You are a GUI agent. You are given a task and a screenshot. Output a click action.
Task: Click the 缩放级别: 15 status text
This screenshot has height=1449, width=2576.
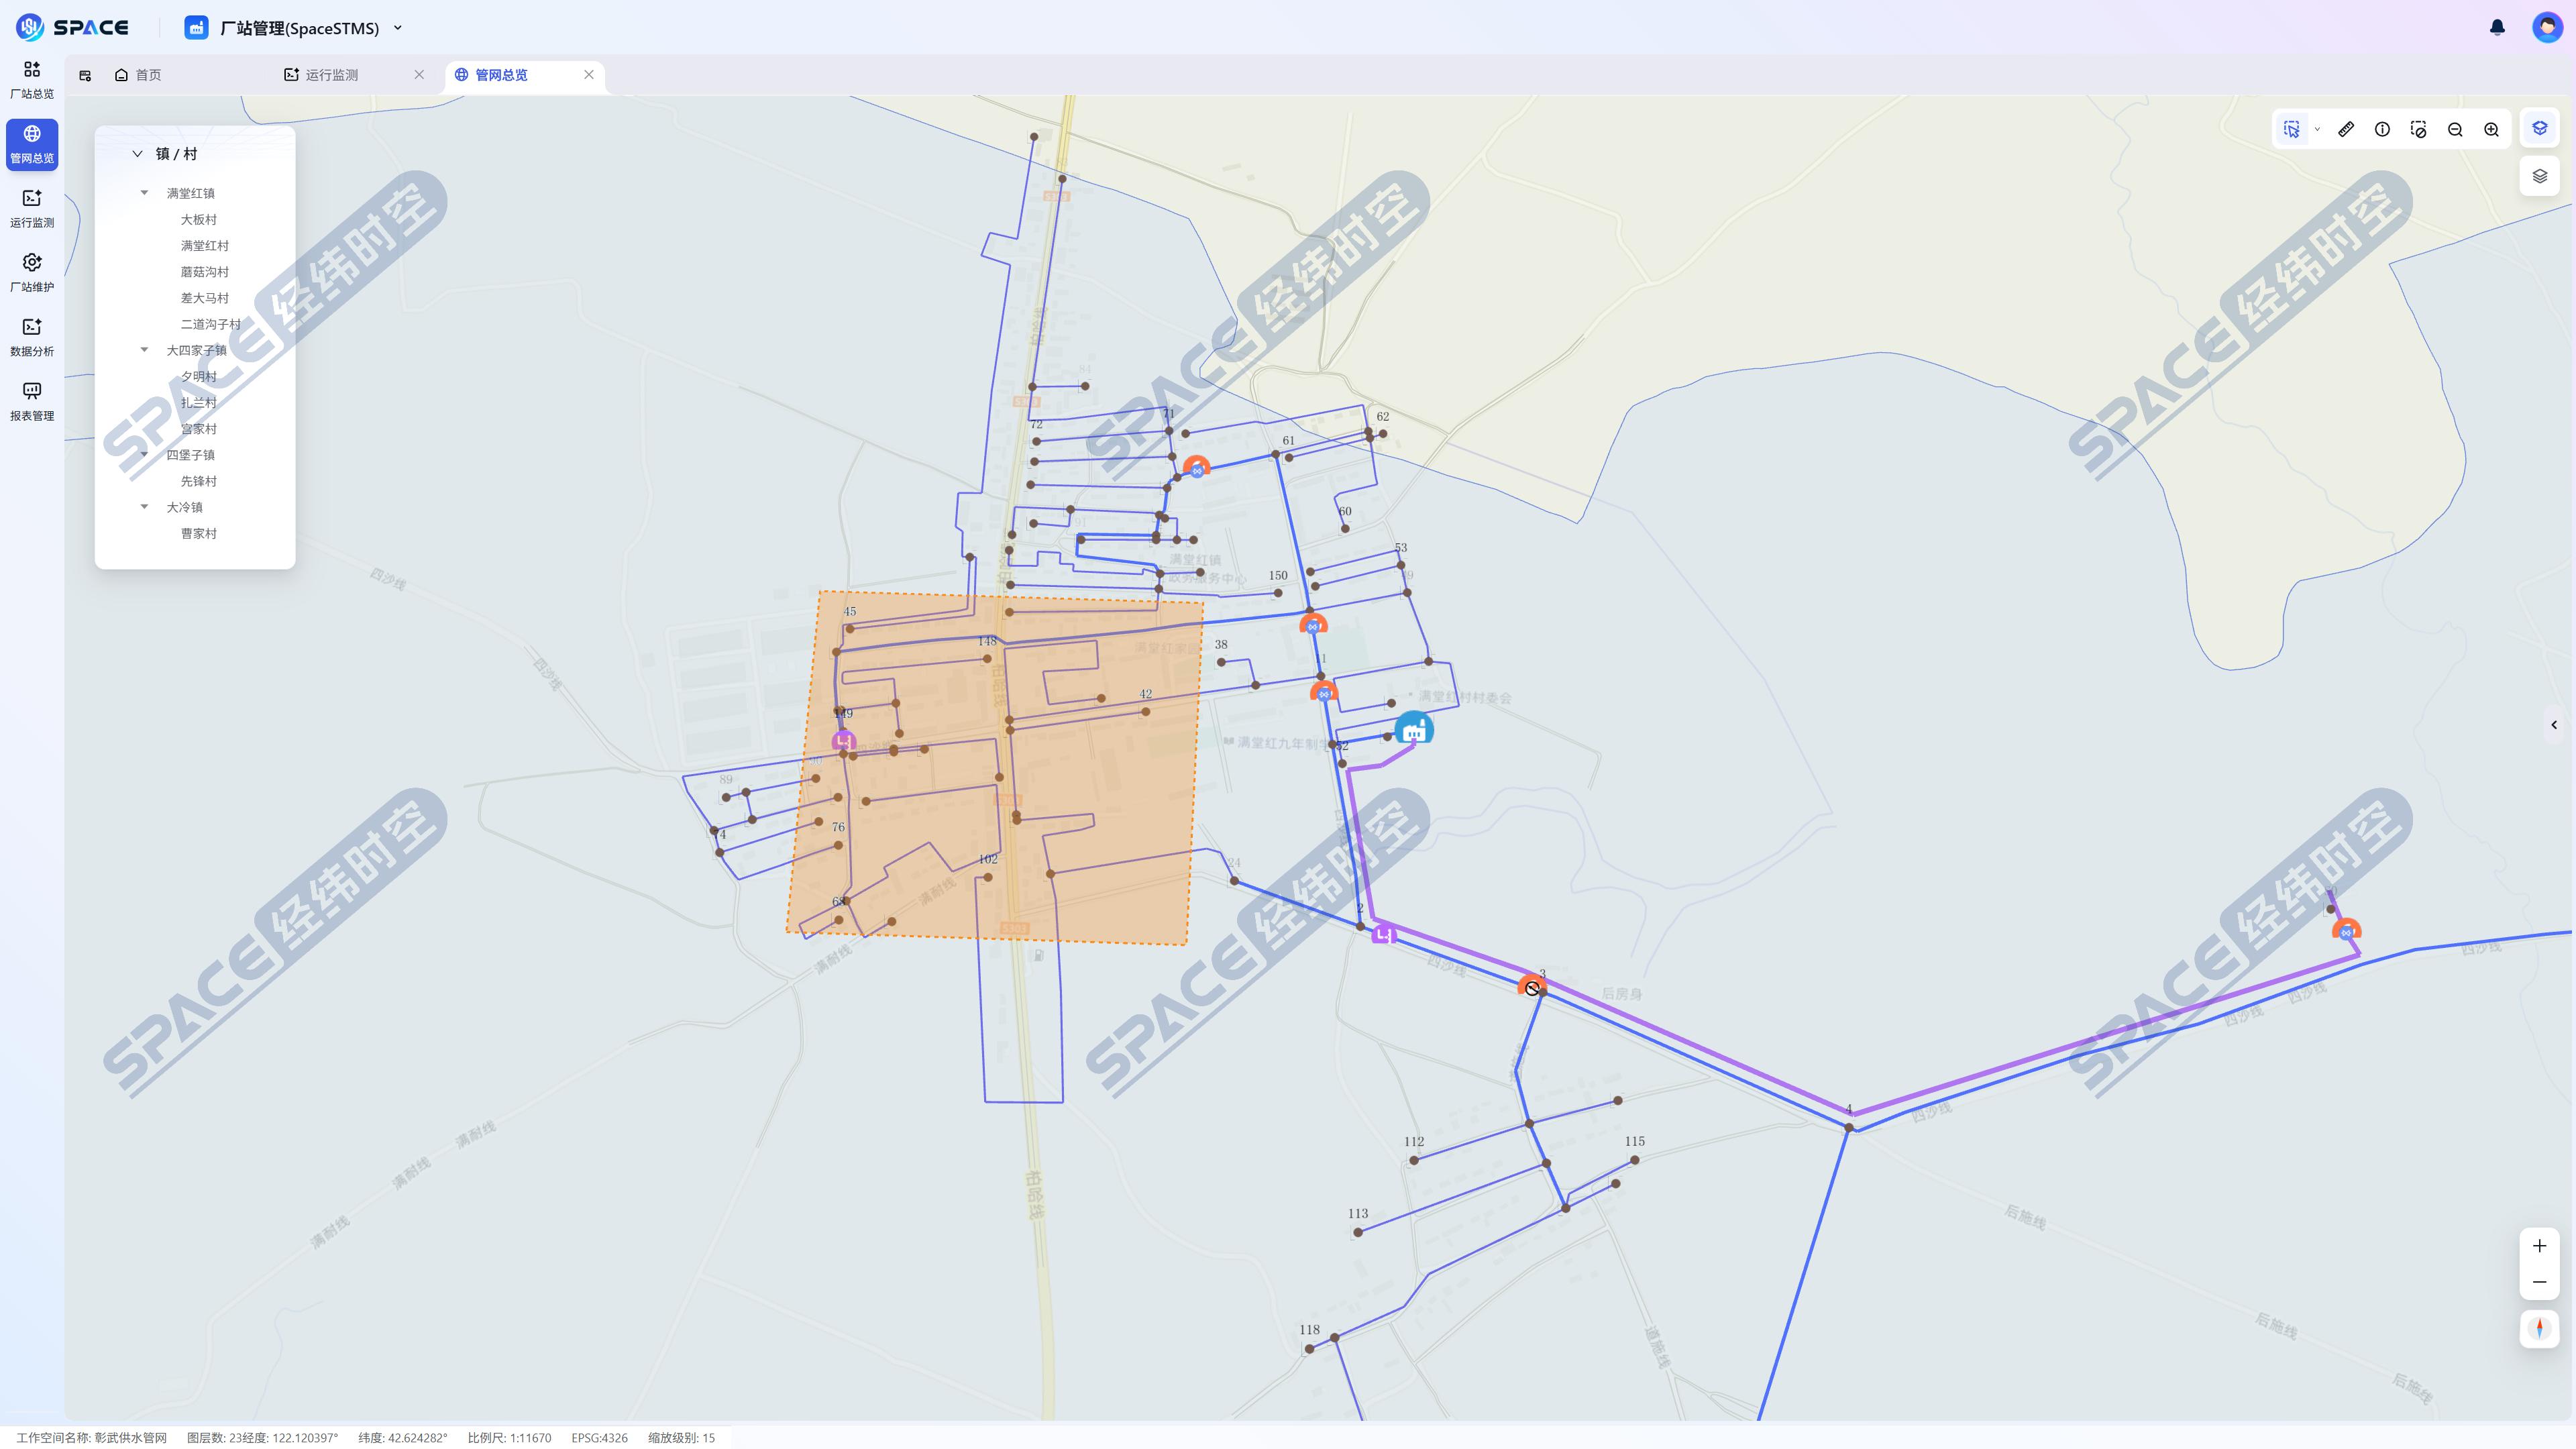(681, 1438)
